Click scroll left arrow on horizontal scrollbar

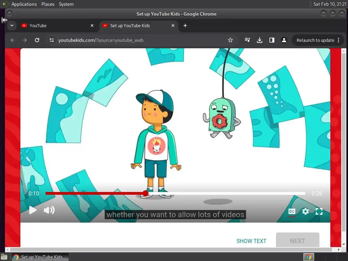(7, 249)
